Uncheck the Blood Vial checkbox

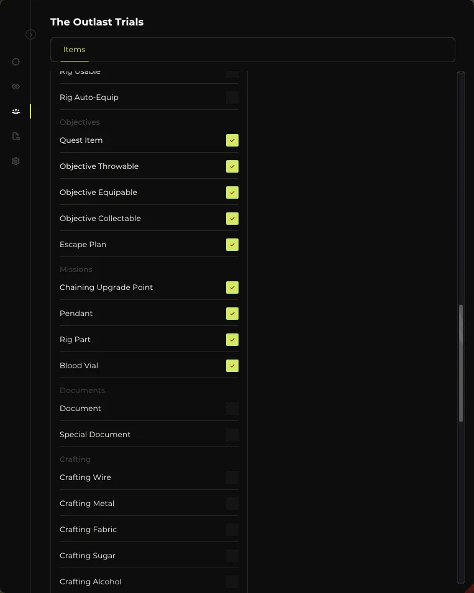click(232, 366)
